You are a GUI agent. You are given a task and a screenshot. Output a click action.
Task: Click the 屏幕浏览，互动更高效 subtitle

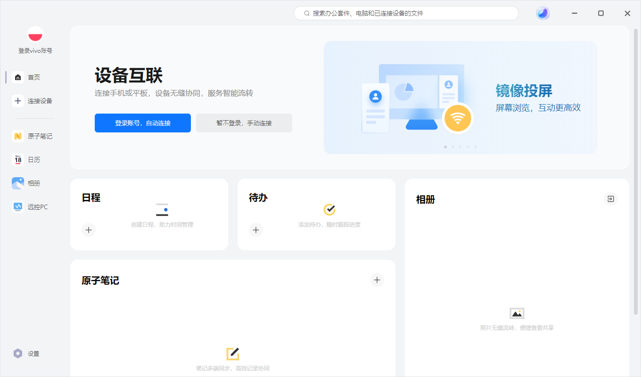538,108
